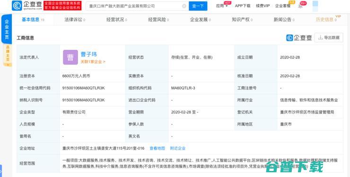350x177 pixels.
Task: Open the 续费VIP link
Action: pos(262,6)
